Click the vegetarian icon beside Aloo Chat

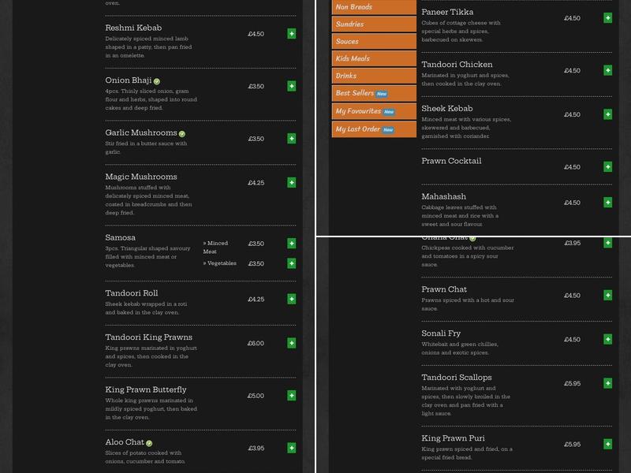tap(149, 443)
